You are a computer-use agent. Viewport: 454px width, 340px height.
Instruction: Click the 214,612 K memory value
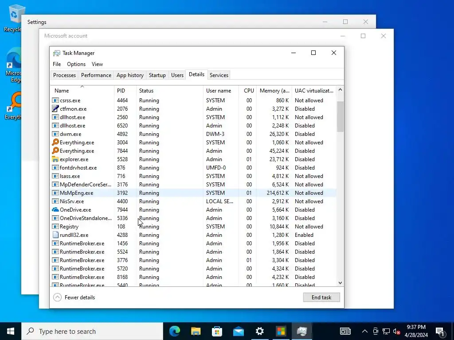coord(278,193)
